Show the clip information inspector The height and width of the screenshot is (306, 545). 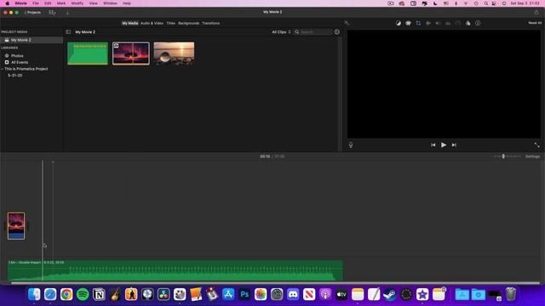(x=478, y=23)
